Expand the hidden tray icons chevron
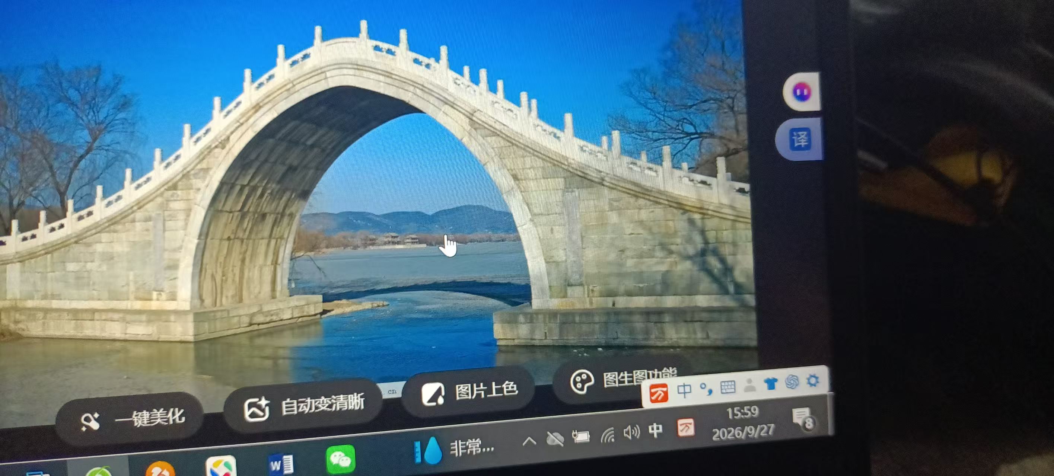The height and width of the screenshot is (476, 1054). (529, 441)
